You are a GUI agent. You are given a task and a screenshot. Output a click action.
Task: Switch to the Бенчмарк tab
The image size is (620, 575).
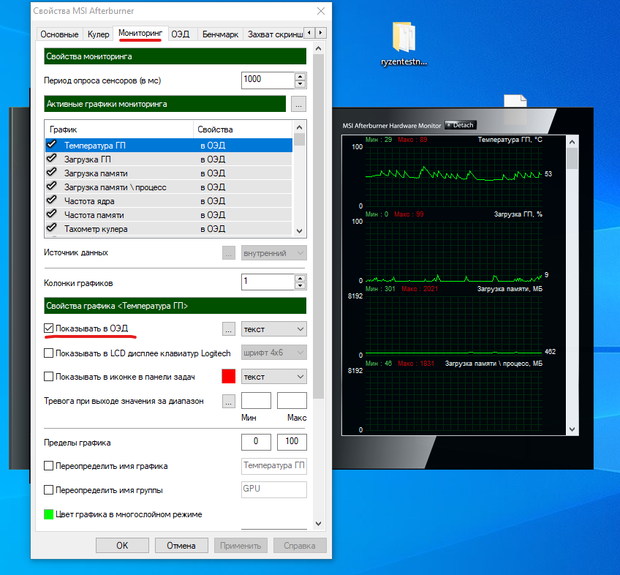220,34
